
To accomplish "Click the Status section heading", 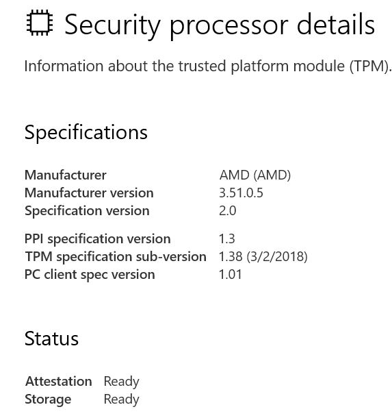I will tap(51, 339).
